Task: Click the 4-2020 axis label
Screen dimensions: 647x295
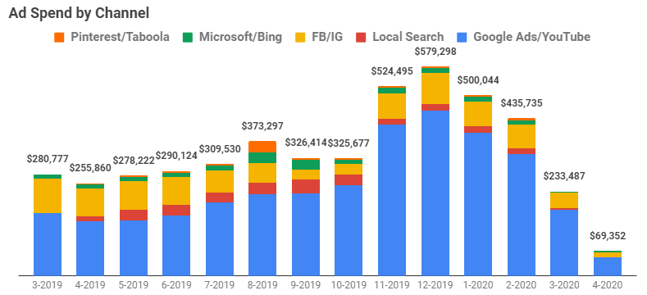Action: click(608, 285)
